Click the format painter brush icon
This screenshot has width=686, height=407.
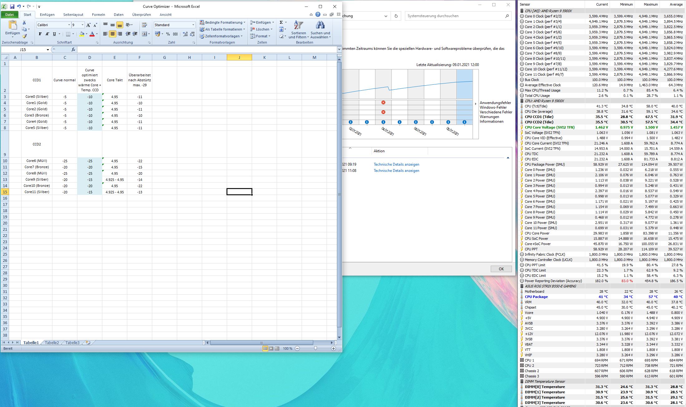[x=24, y=36]
